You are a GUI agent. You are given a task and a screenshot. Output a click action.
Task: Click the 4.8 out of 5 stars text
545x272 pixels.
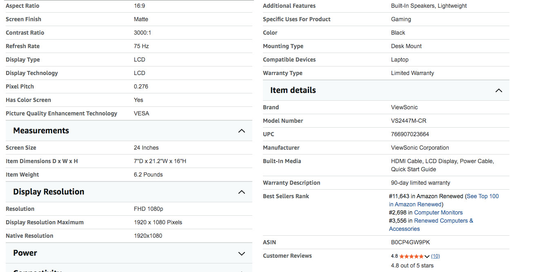coord(412,265)
